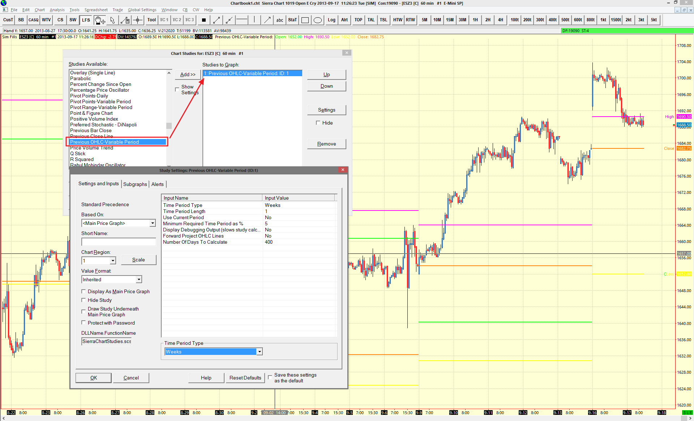
Task: Click the Remove button
Action: point(327,144)
